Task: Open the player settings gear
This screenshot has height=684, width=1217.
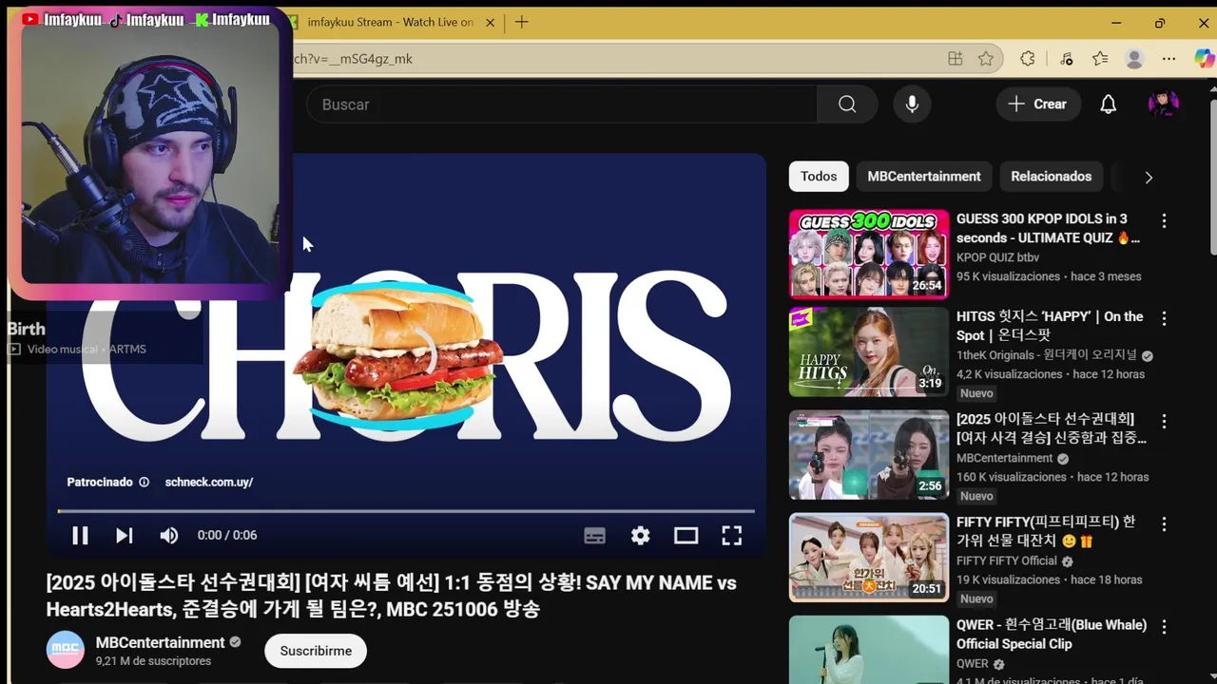Action: 641,536
